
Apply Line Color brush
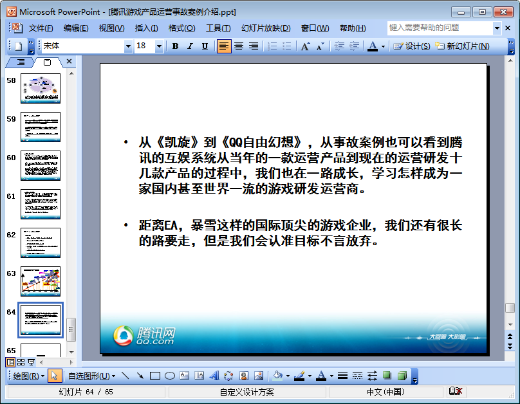[299, 376]
